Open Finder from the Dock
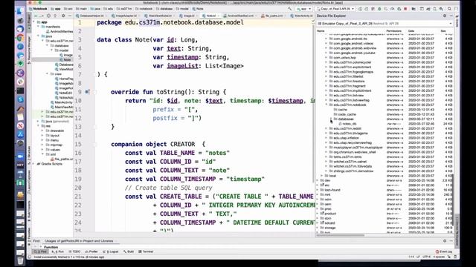Screen dimensions: 476x267 click(20, 11)
